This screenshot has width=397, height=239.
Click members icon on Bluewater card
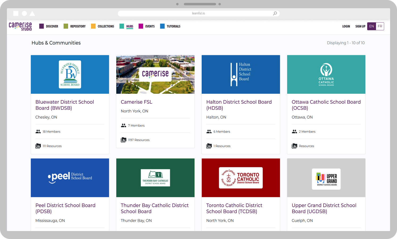coord(38,131)
